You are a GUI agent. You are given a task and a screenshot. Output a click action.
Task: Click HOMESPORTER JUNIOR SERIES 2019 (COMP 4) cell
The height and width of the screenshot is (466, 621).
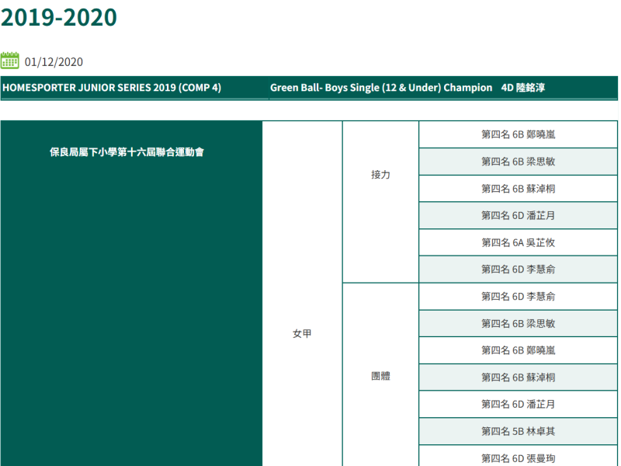click(112, 88)
